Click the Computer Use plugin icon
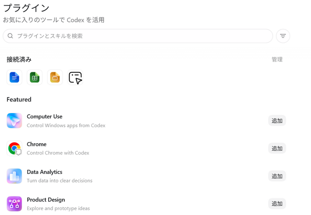The width and height of the screenshot is (311, 215). point(14,121)
